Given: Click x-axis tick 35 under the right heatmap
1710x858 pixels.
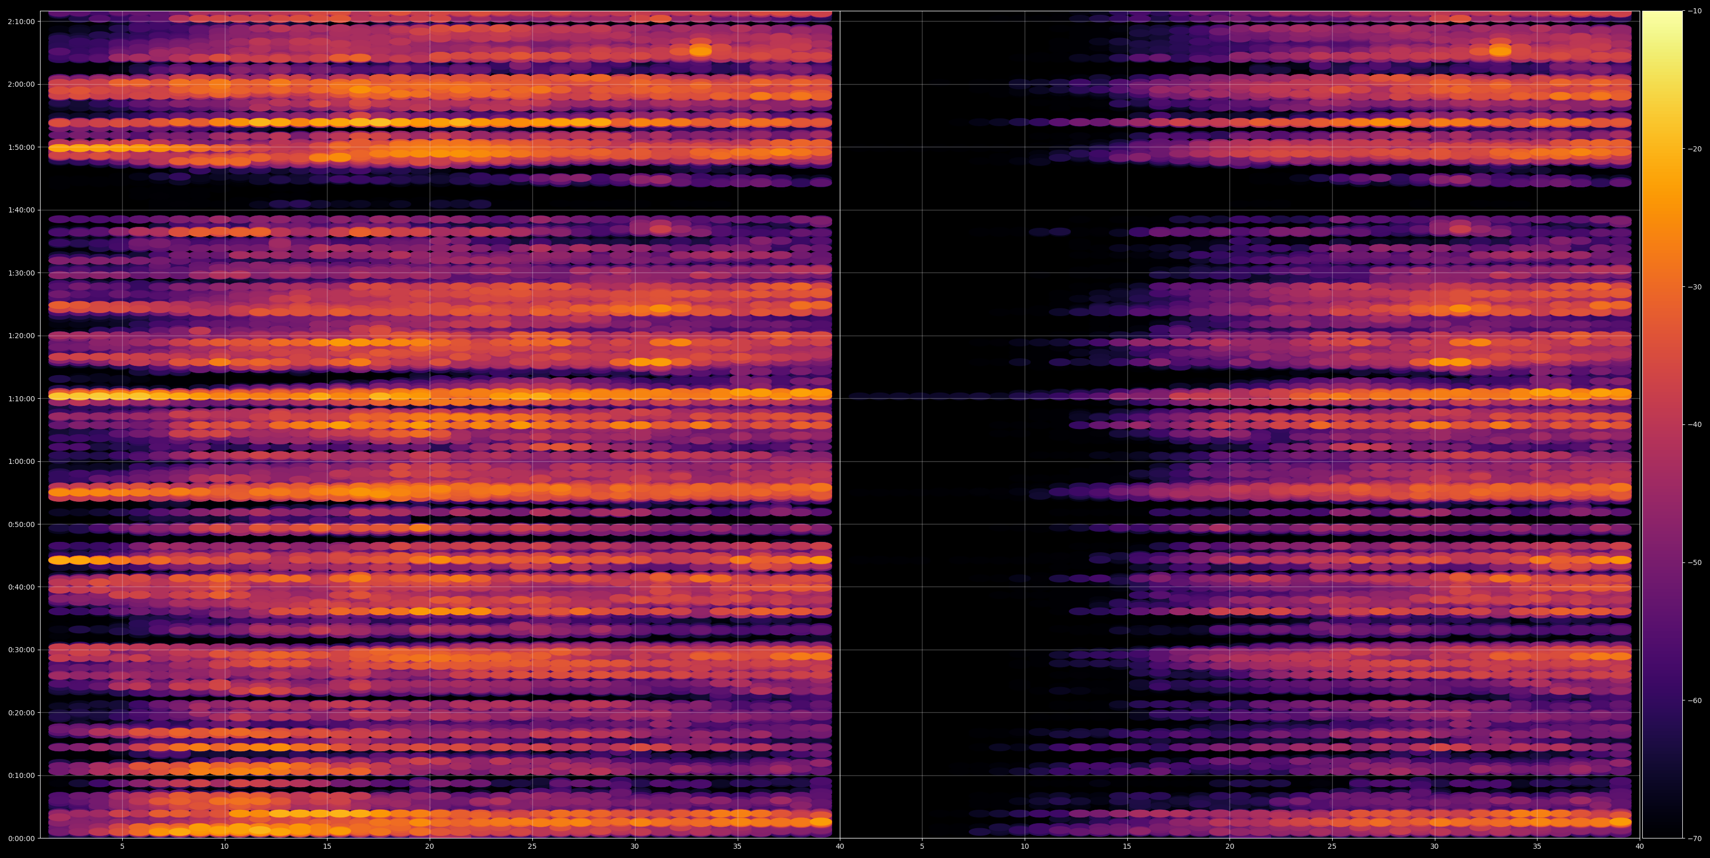Looking at the screenshot, I should [1538, 847].
